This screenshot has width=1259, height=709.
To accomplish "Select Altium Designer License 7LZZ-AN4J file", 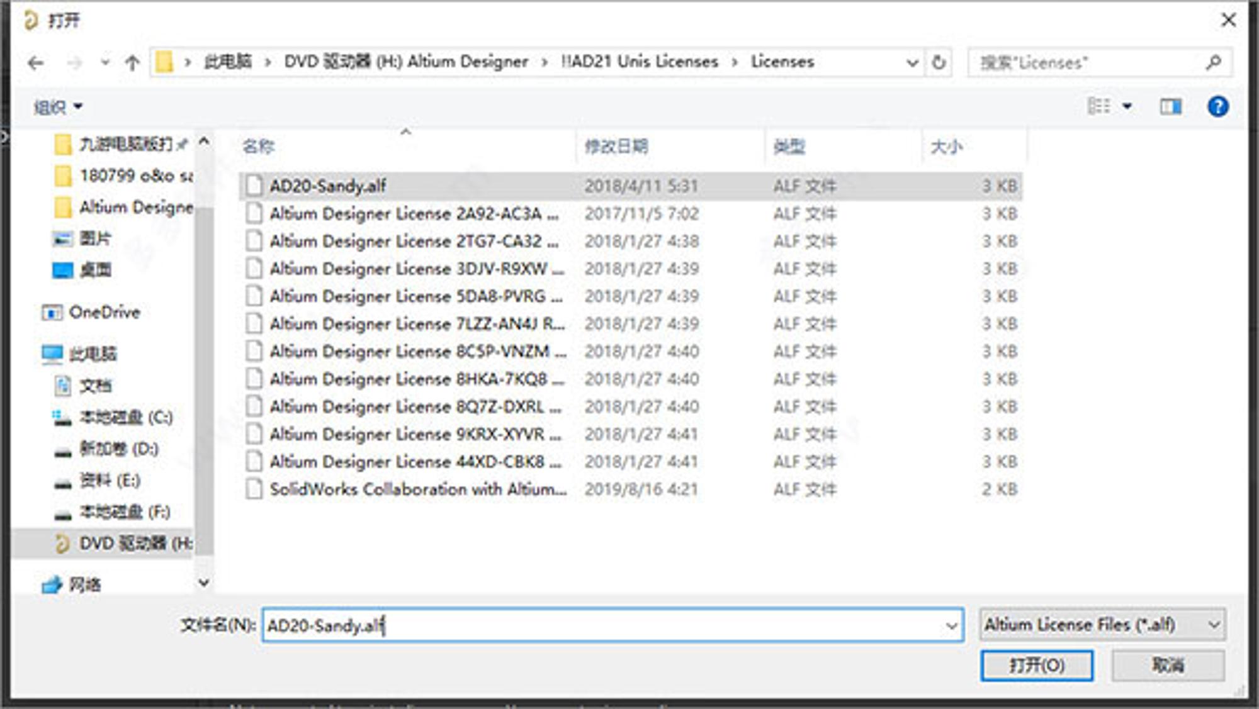I will pyautogui.click(x=630, y=323).
